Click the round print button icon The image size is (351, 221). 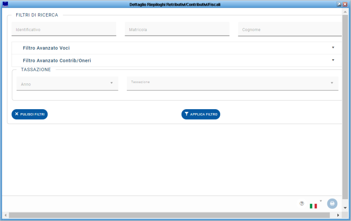point(332,203)
